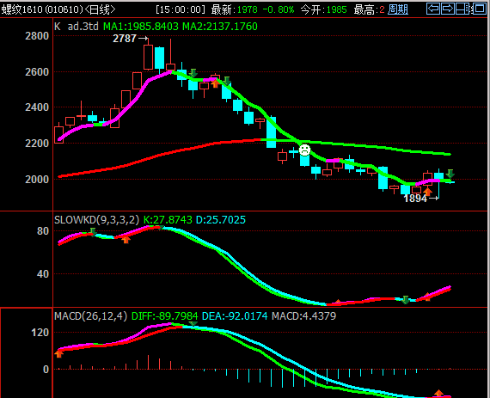Click orange up arrow near 80 in SLOWKD
490x398 pixels.
126,240
